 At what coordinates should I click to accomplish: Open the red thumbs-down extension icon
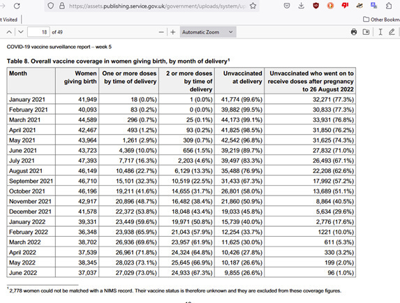[345, 6]
